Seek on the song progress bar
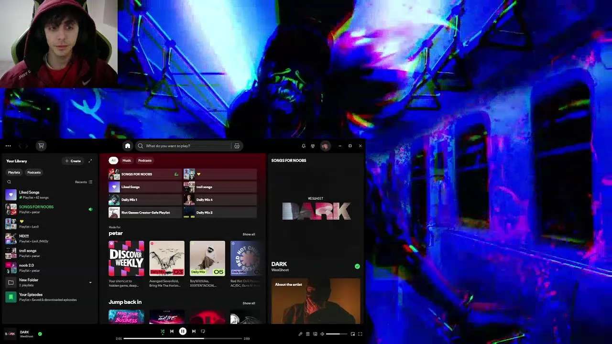 (x=183, y=339)
